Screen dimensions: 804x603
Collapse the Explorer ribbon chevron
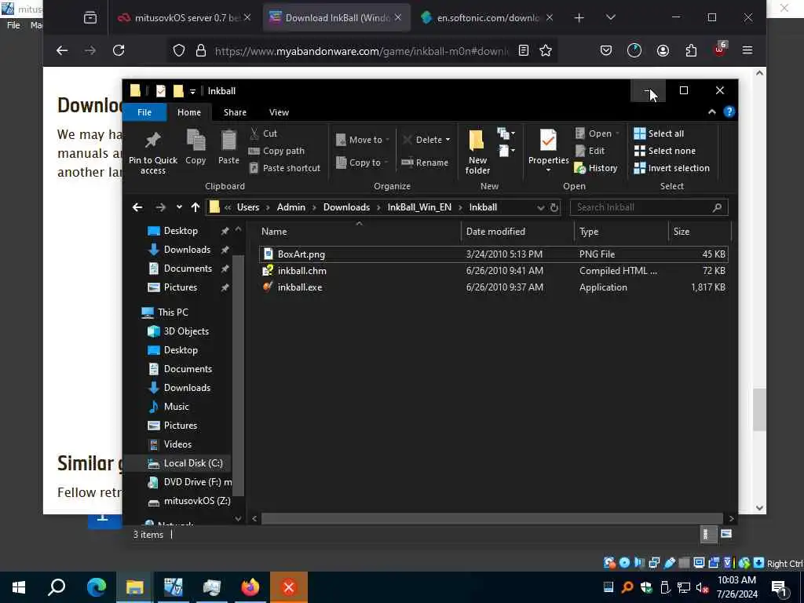click(x=711, y=111)
